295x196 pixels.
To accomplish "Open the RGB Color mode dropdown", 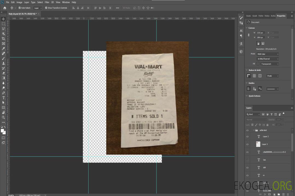I will 267,54.
